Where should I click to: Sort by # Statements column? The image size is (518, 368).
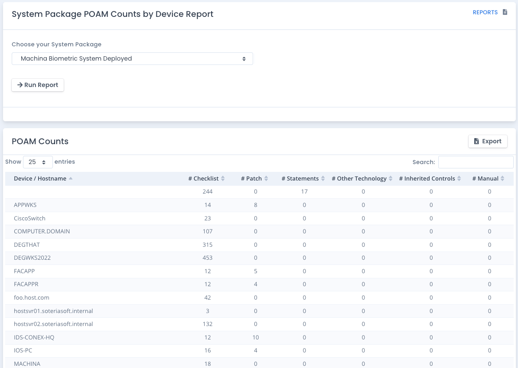(303, 178)
